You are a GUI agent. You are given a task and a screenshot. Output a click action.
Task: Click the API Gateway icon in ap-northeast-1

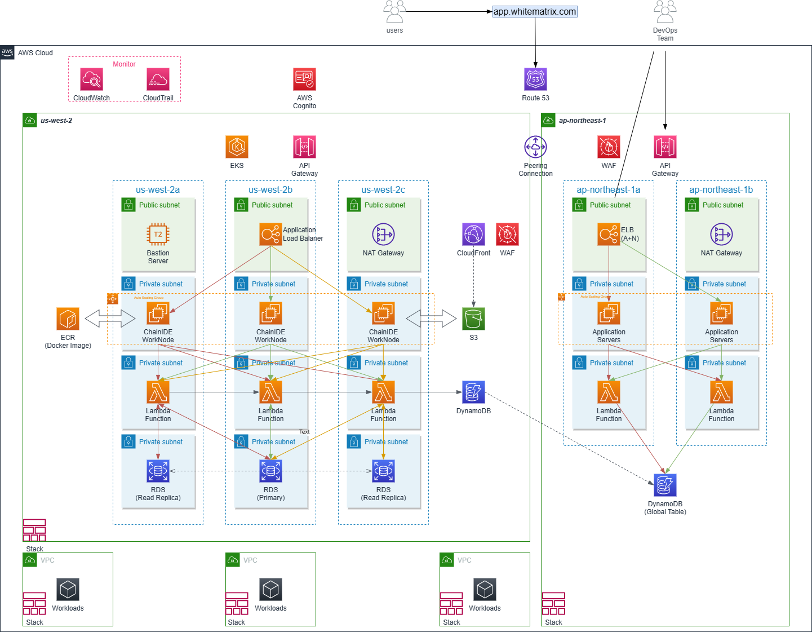point(665,147)
